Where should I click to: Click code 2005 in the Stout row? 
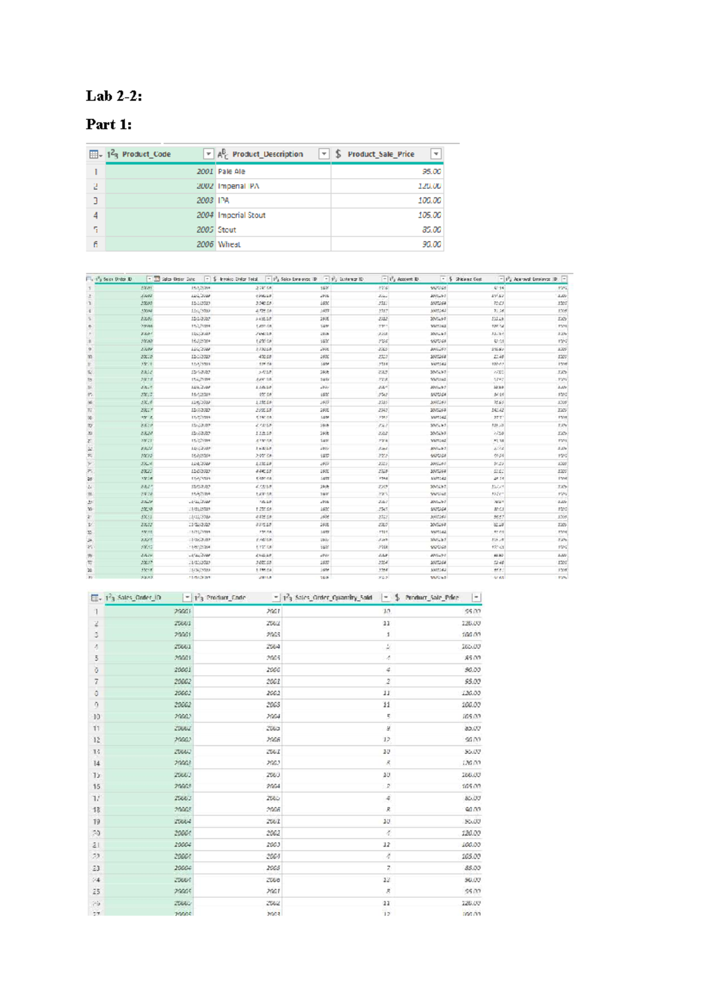(x=160, y=229)
